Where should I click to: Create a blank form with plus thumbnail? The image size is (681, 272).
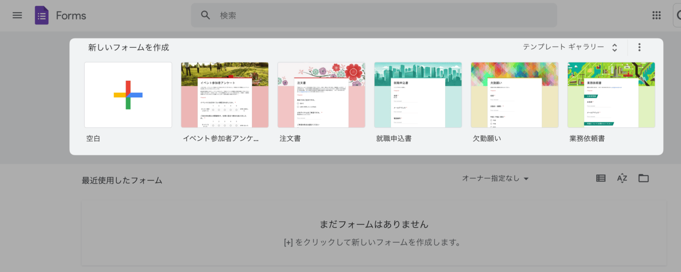click(128, 95)
